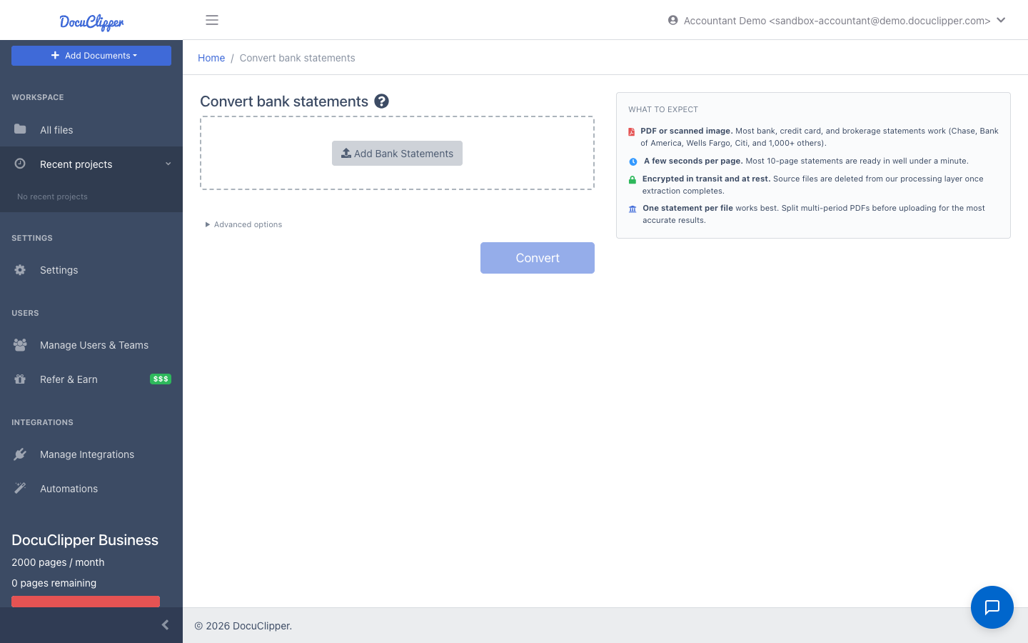1028x643 pixels.
Task: Go to Home via the breadcrumb link
Action: pos(211,58)
